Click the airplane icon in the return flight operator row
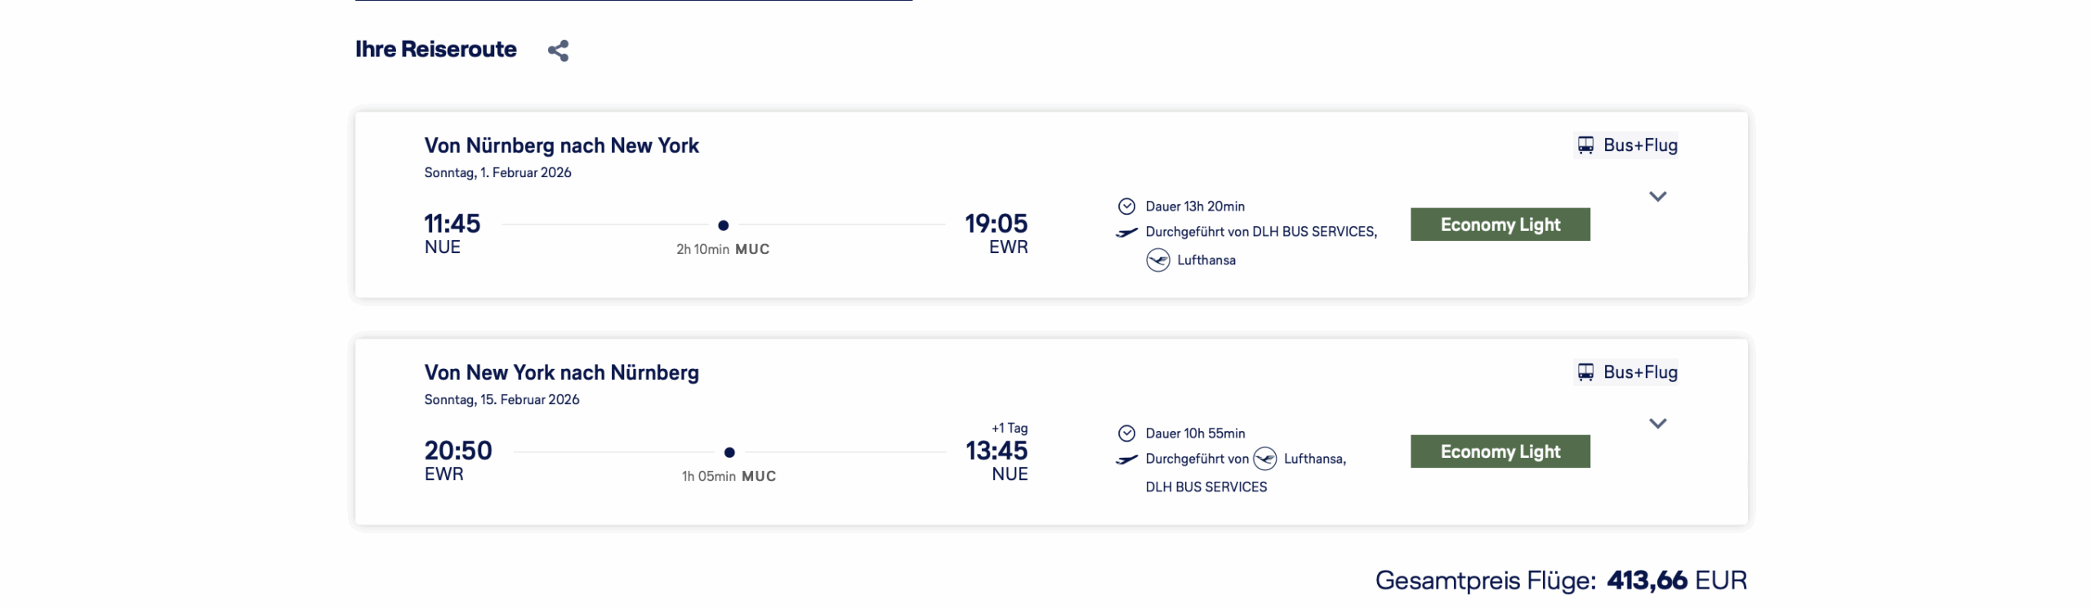The height and width of the screenshot is (609, 2091). [1126, 460]
